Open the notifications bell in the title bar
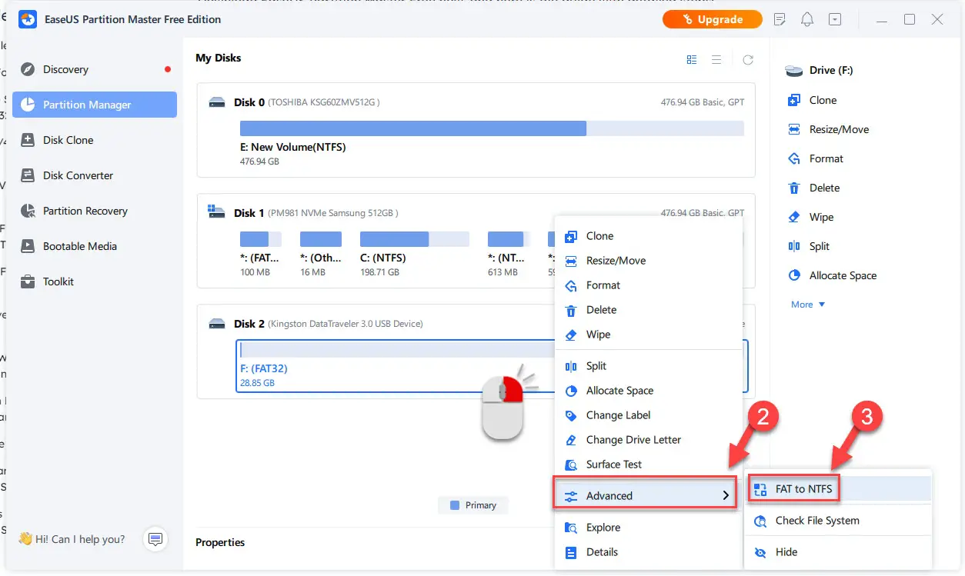The height and width of the screenshot is (576, 965). [807, 19]
